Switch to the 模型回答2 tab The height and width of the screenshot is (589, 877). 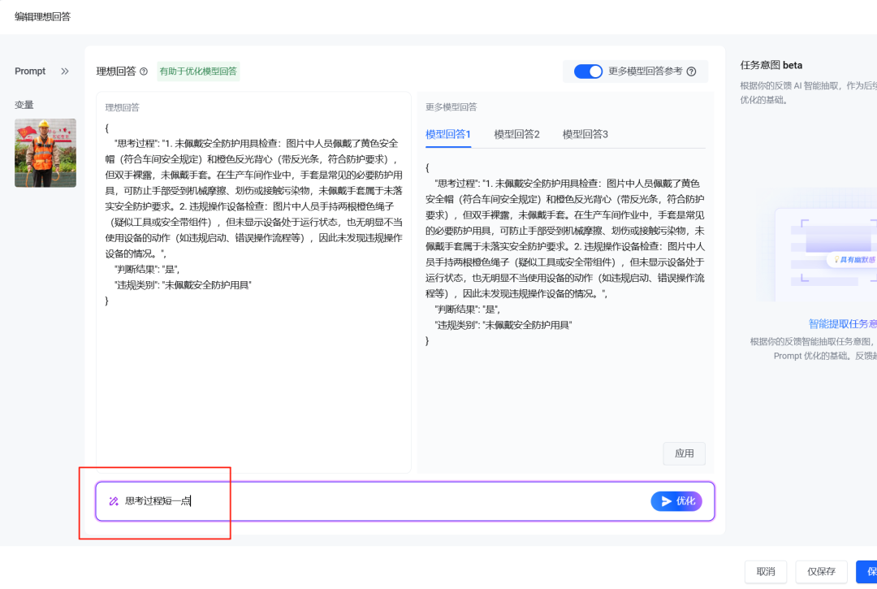click(x=516, y=134)
